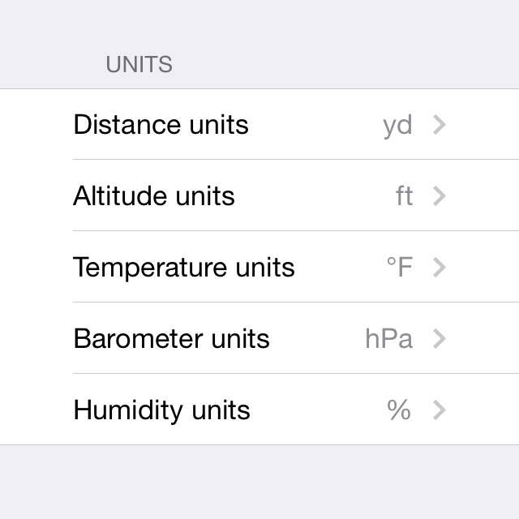Click the Humidity units label
Screen dimensions: 519x519
coord(161,410)
